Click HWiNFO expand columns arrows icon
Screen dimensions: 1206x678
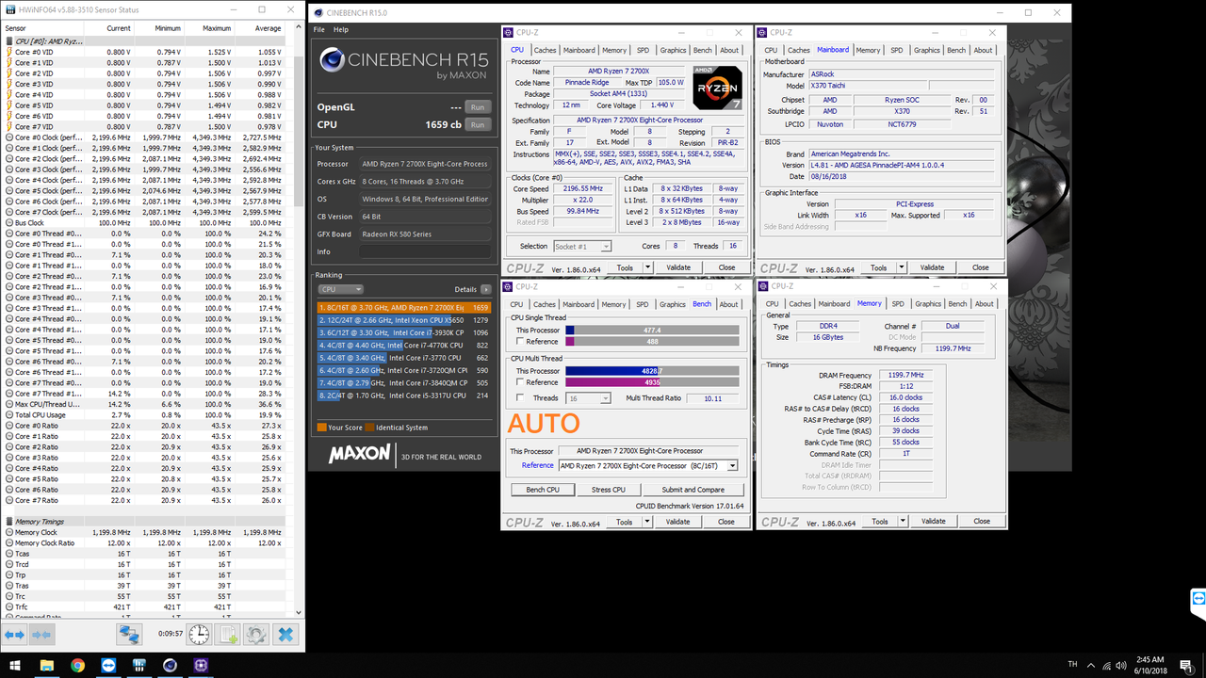14,636
